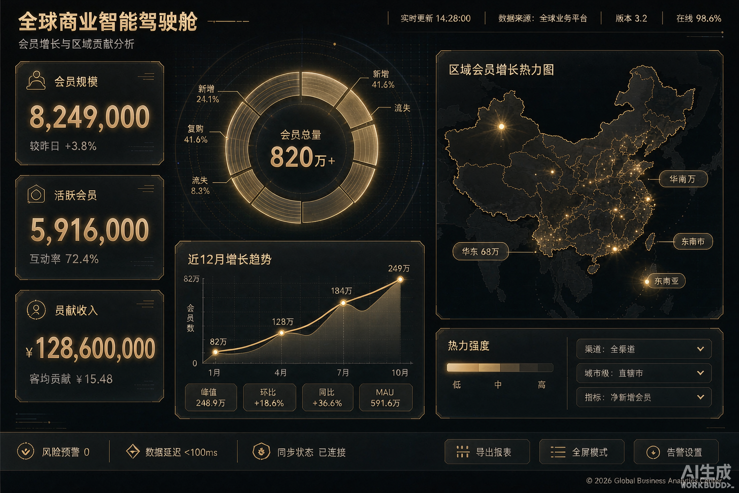739x493 pixels.
Task: Click the 新增 41.6% donut label
Action: click(383, 79)
